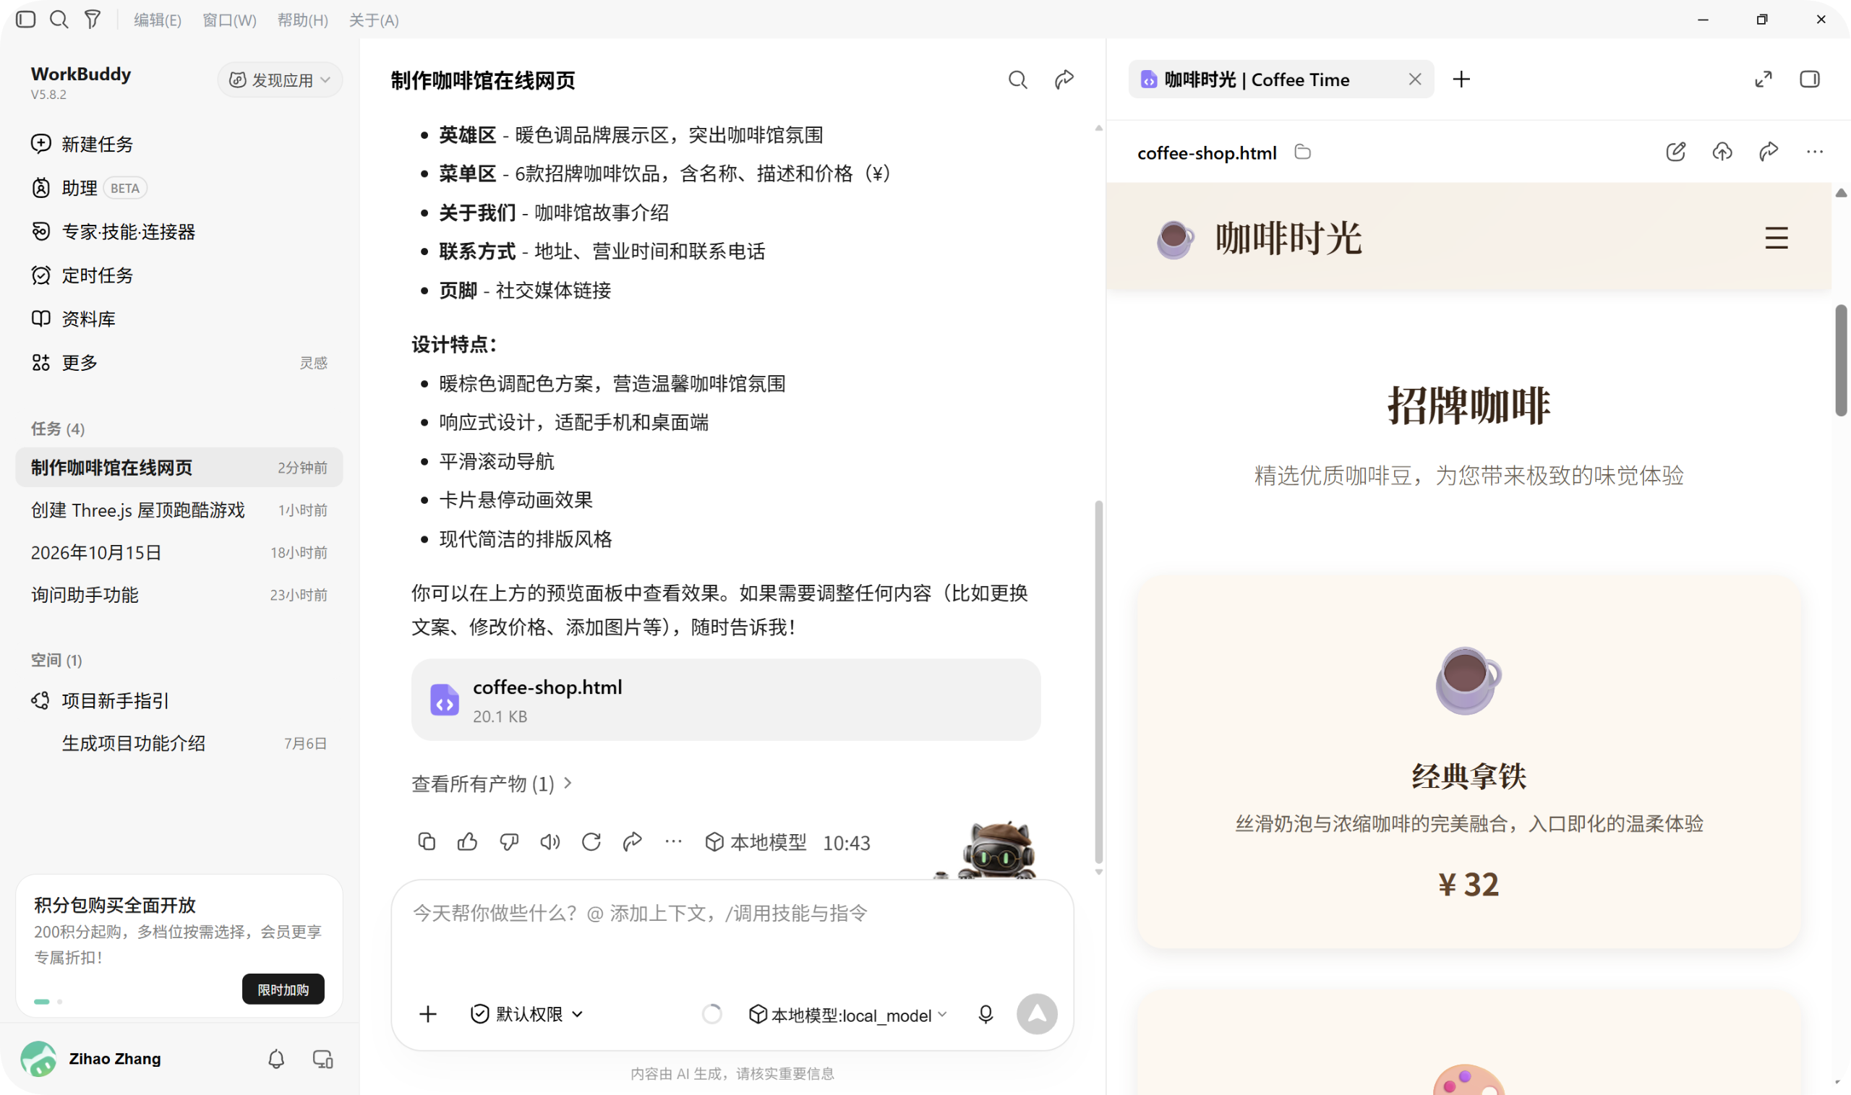Like the reply with thumbs up
Image resolution: width=1851 pixels, height=1095 pixels.
click(467, 841)
